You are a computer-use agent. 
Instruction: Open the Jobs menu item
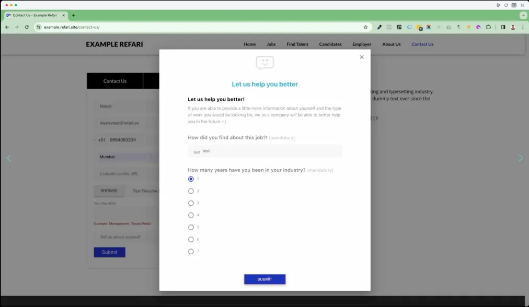click(271, 44)
